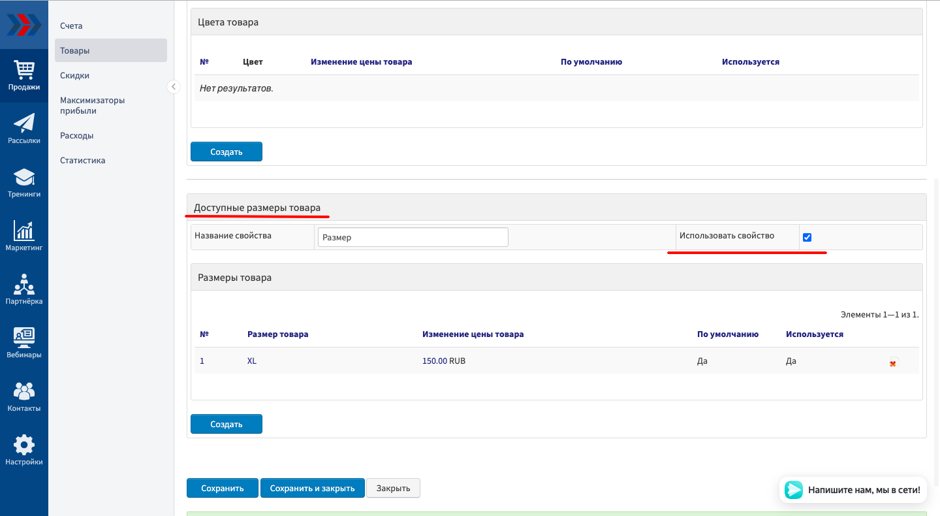Click the Название свойства input field

click(413, 237)
